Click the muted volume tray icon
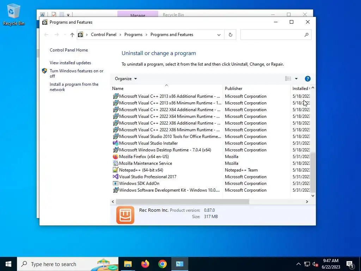 pos(315,264)
